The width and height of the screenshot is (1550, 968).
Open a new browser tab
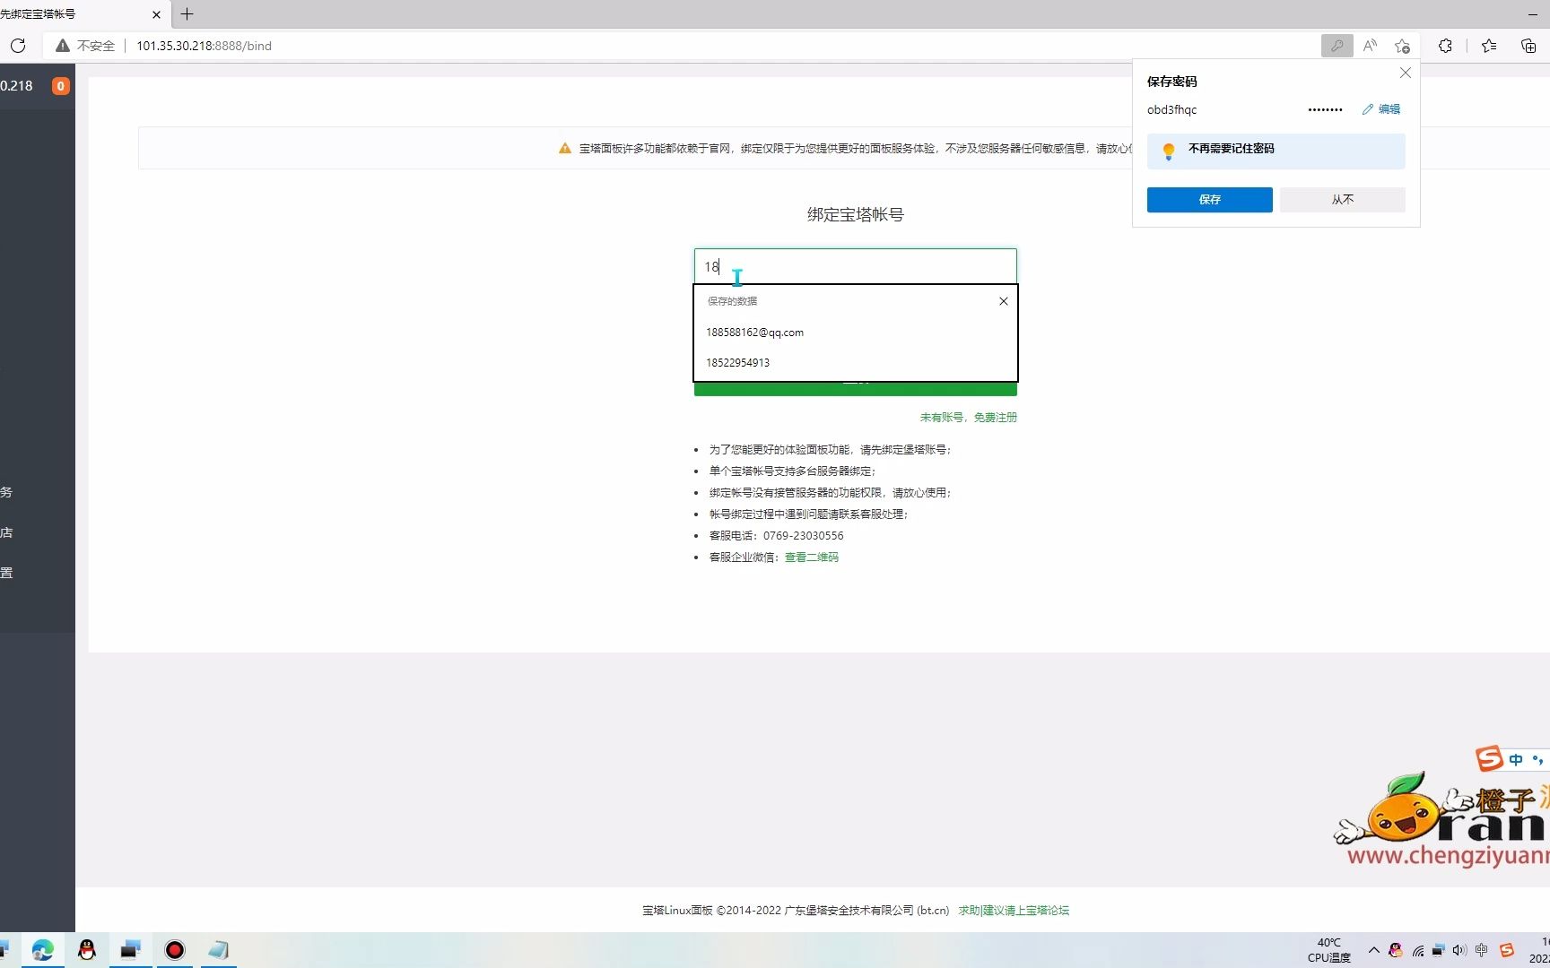(x=187, y=14)
